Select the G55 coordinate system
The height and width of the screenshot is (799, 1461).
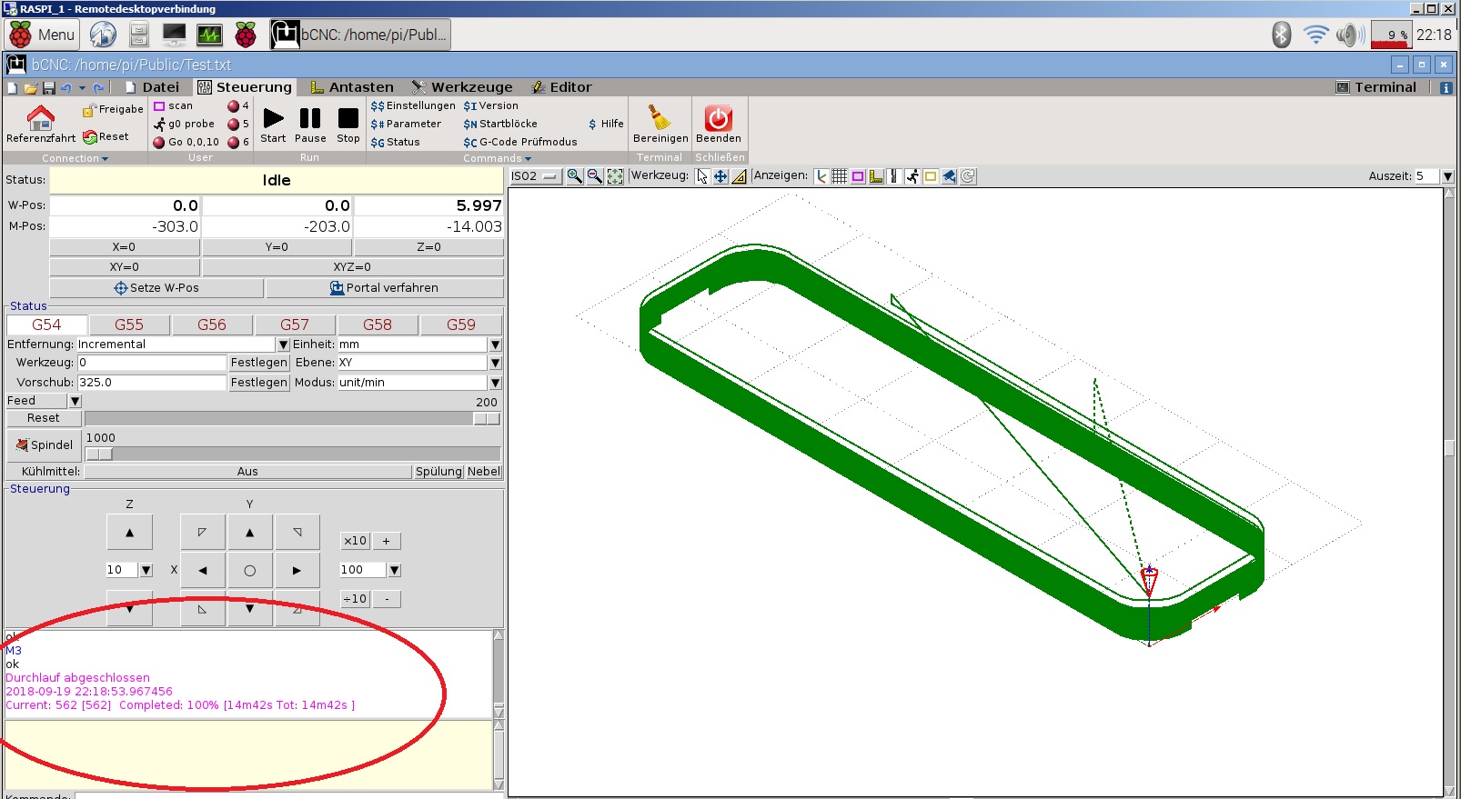(129, 325)
